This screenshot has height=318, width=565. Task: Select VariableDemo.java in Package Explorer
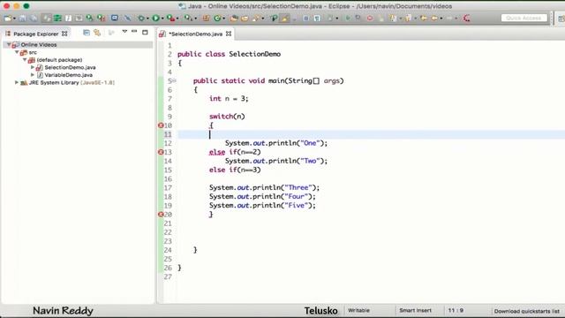(69, 75)
